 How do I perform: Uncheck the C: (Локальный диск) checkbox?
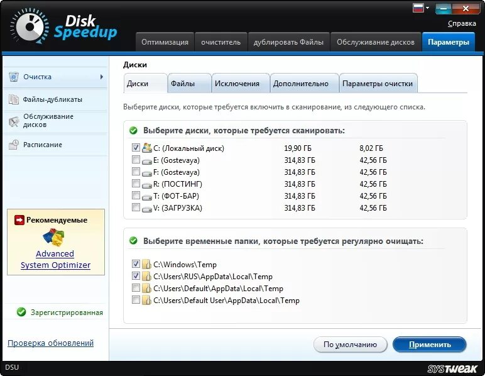[136, 147]
